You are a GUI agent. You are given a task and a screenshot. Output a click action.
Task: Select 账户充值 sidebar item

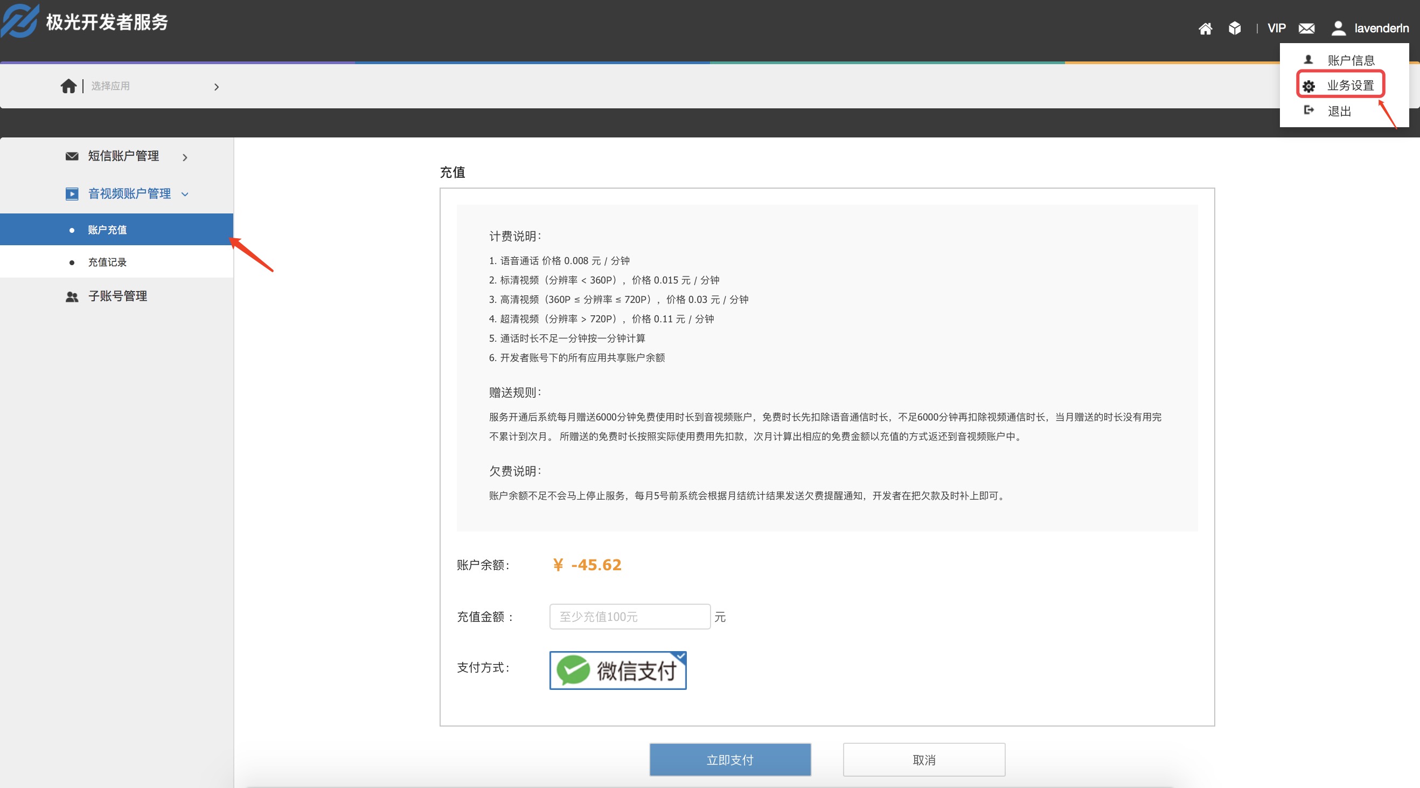point(108,230)
